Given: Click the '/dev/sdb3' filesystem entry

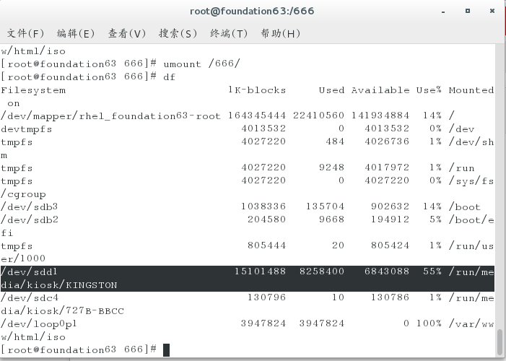Looking at the screenshot, I should click(30, 206).
